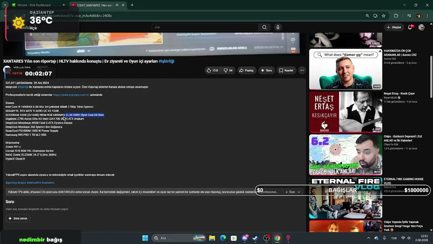This screenshot has width=433, height=244.
Task: Click the Oluştur create button
Action: pyautogui.click(x=394, y=27)
